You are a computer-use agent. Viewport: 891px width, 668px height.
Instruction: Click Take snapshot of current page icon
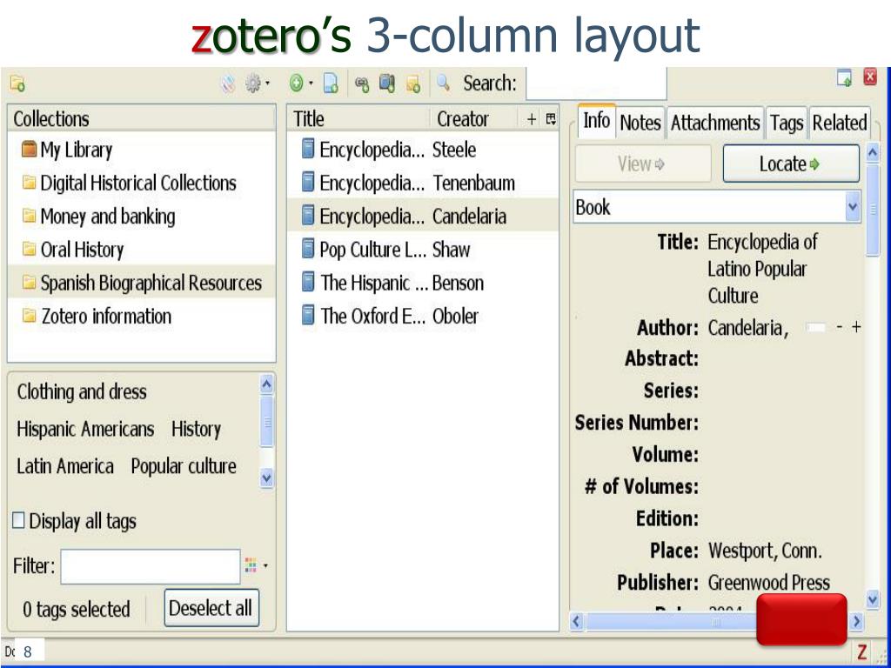[x=387, y=83]
